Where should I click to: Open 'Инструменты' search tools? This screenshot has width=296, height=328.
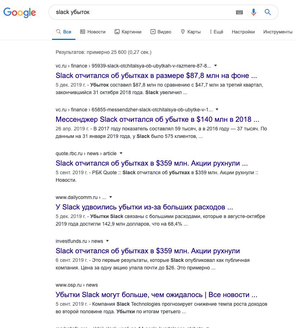(278, 32)
